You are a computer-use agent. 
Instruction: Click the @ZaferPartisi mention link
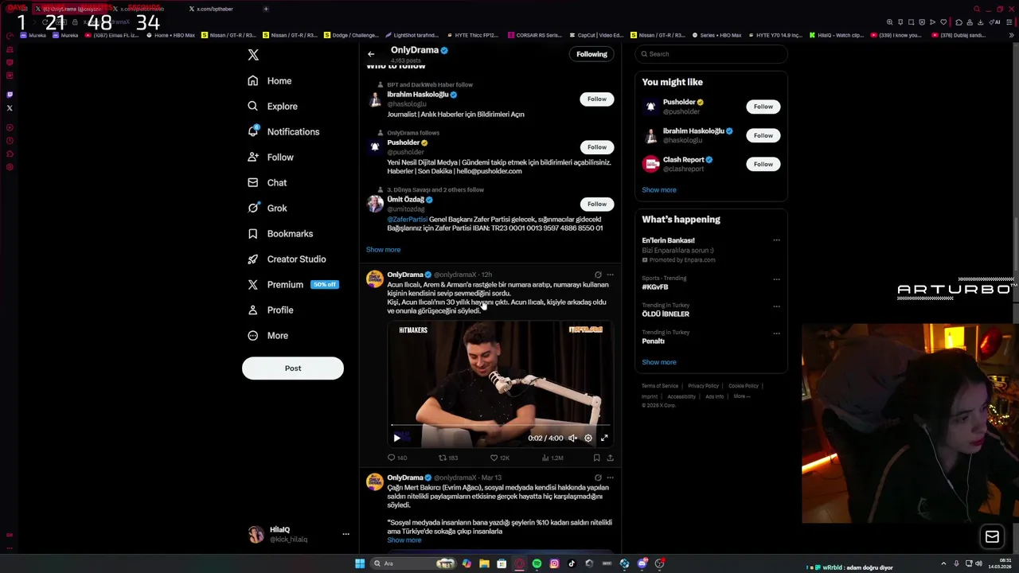[407, 220]
